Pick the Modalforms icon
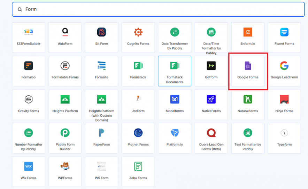The width and height of the screenshot is (308, 189). pos(175,99)
